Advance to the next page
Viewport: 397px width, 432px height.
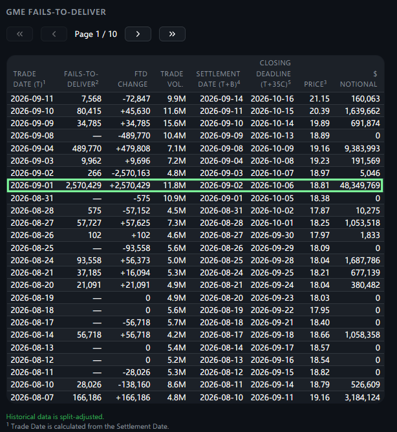pyautogui.click(x=138, y=34)
